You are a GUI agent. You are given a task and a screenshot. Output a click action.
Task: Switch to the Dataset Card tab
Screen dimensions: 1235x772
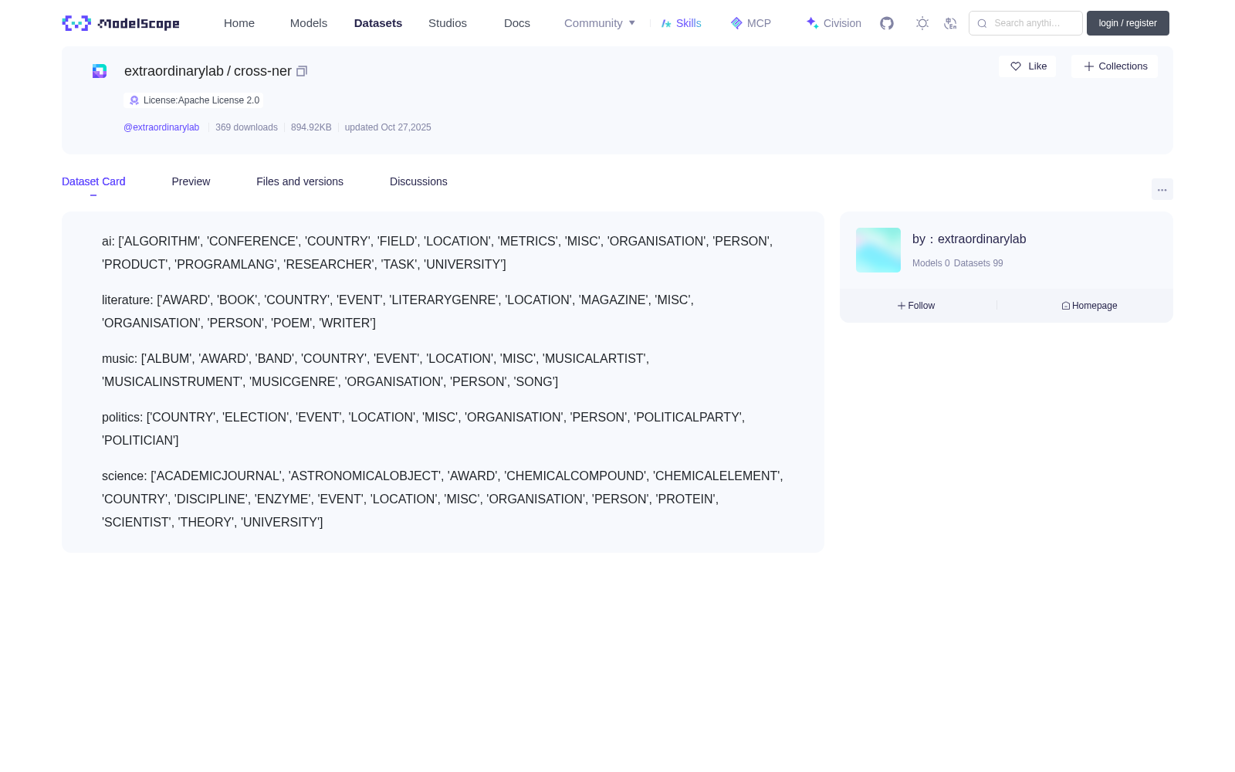click(x=93, y=181)
